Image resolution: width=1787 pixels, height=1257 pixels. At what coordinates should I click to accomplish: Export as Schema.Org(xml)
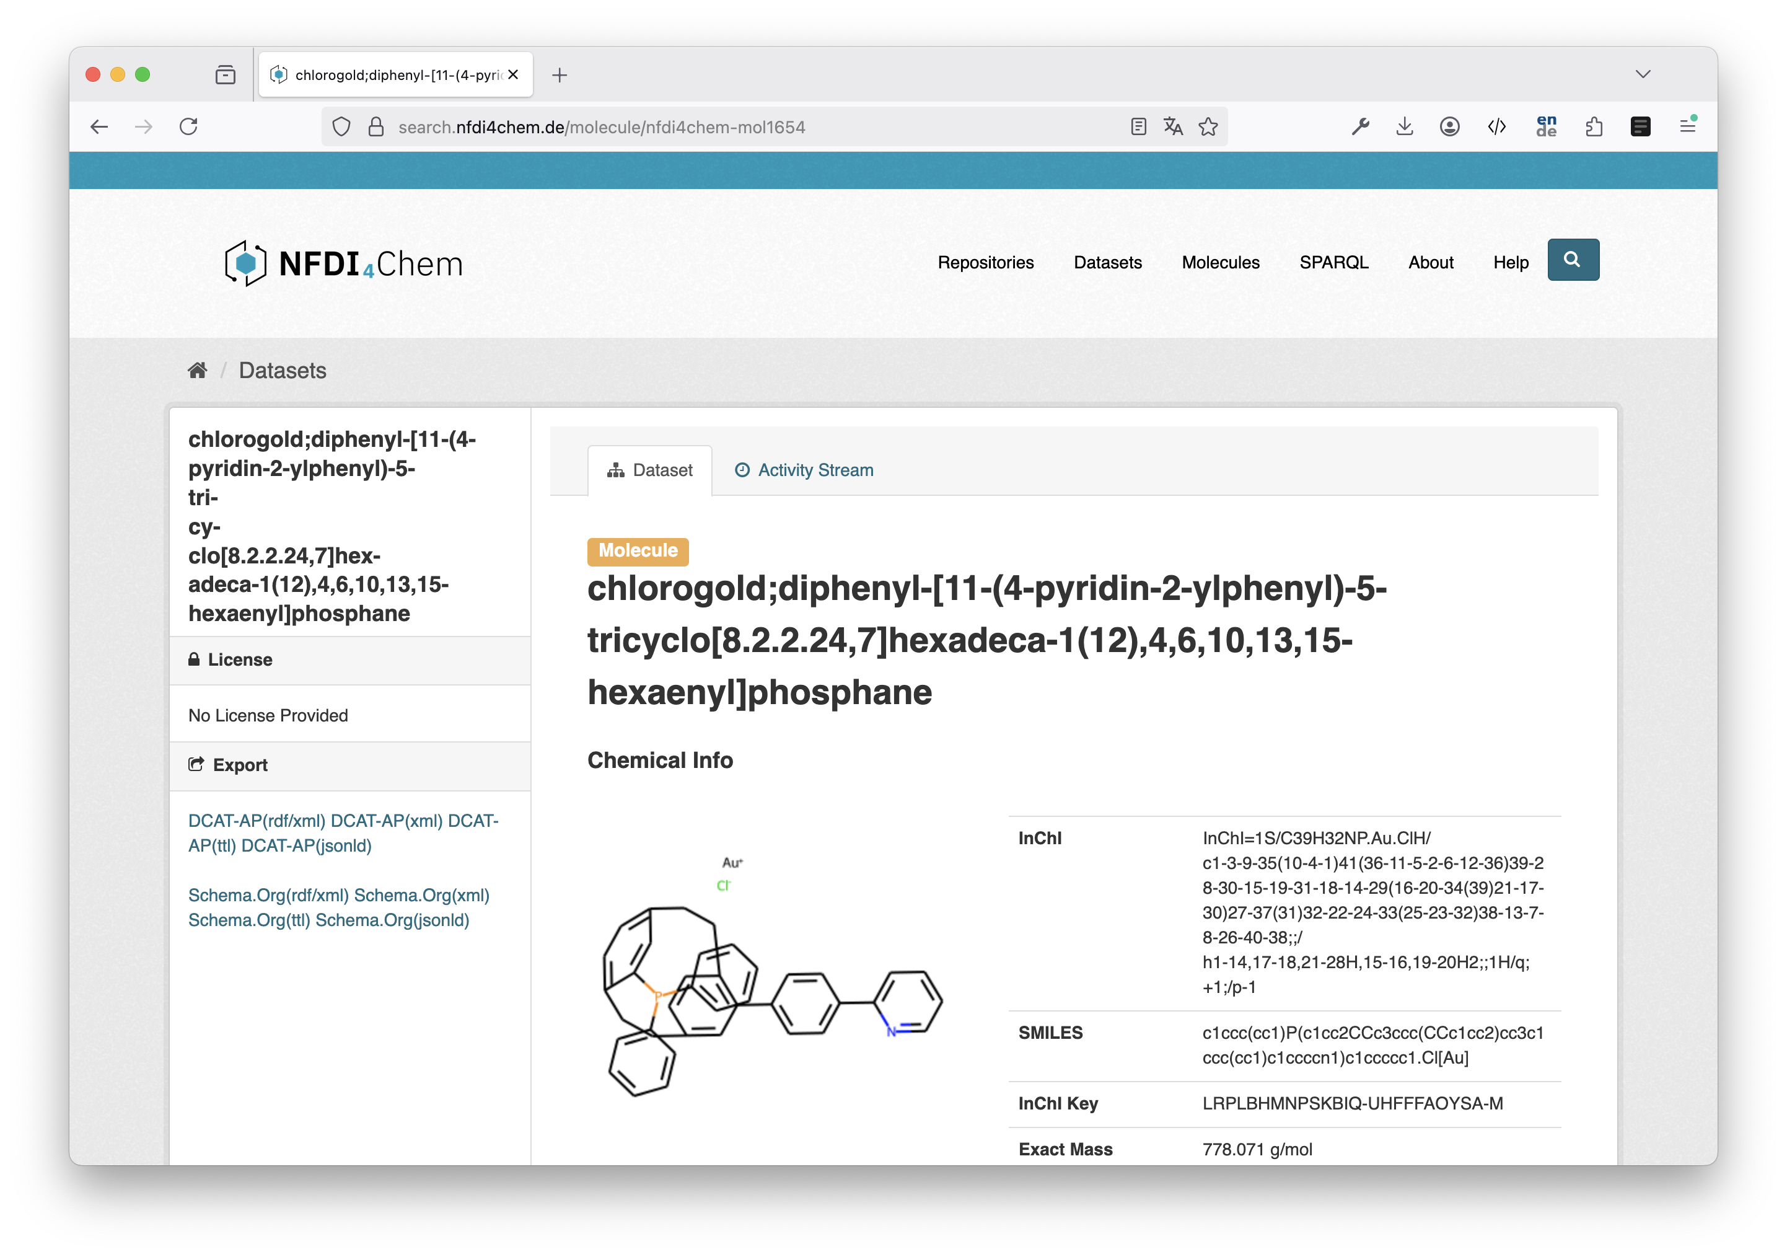coord(422,895)
